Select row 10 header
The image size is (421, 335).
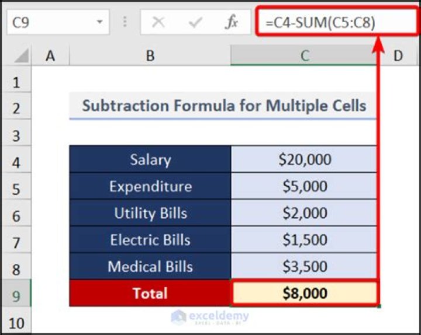pyautogui.click(x=16, y=320)
